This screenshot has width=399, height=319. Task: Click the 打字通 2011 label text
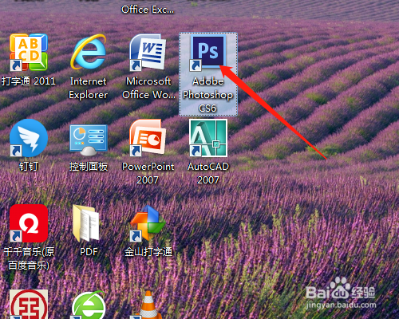click(29, 81)
